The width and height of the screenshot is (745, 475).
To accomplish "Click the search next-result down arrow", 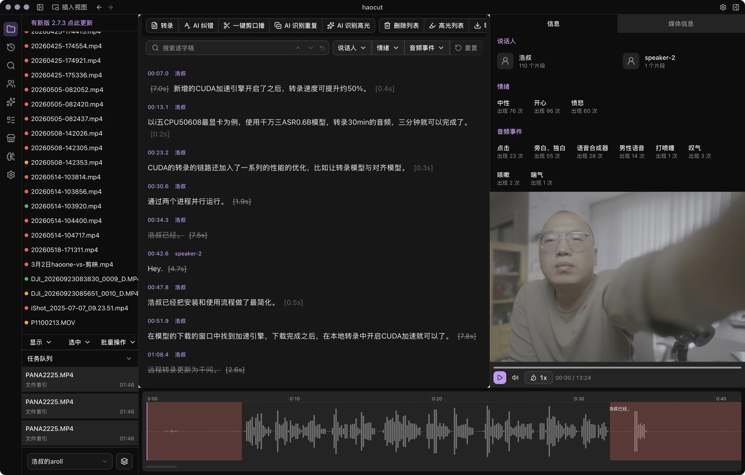I will 310,48.
